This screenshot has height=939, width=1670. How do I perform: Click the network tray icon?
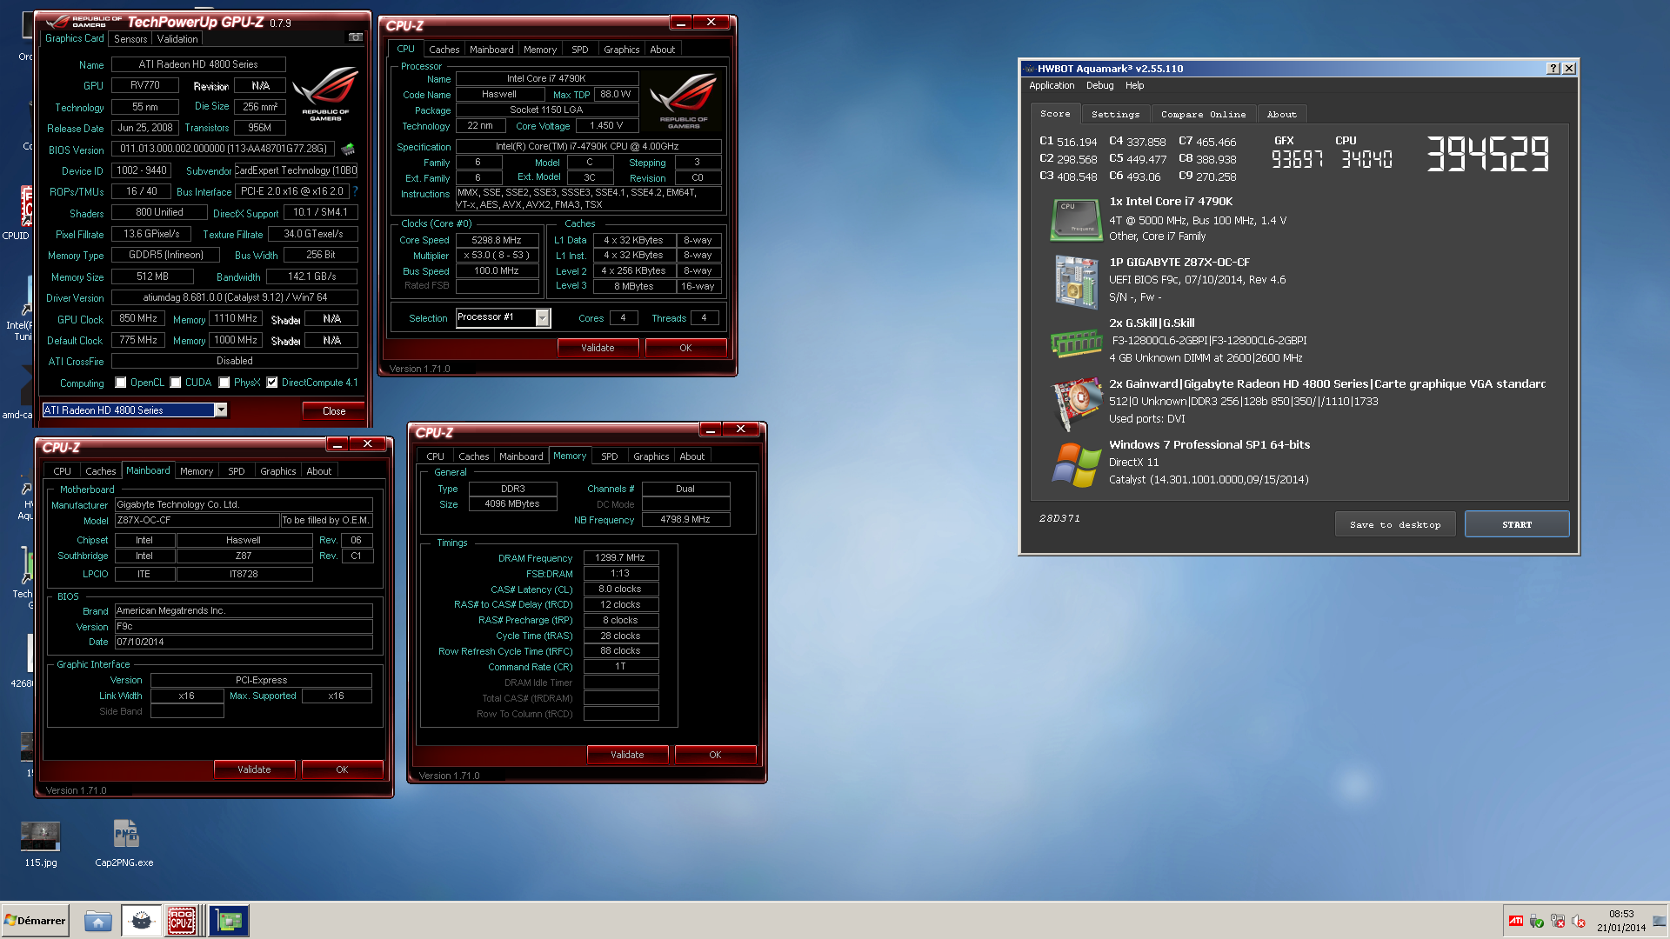click(1558, 921)
